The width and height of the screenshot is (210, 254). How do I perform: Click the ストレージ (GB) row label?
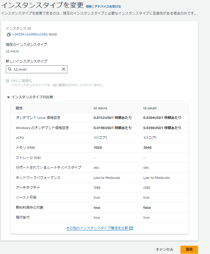pos(28,158)
